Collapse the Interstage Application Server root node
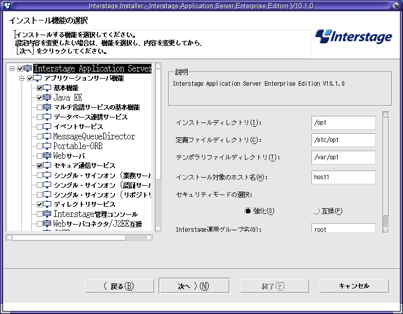Screen dimensions: 403x314 click(12, 68)
